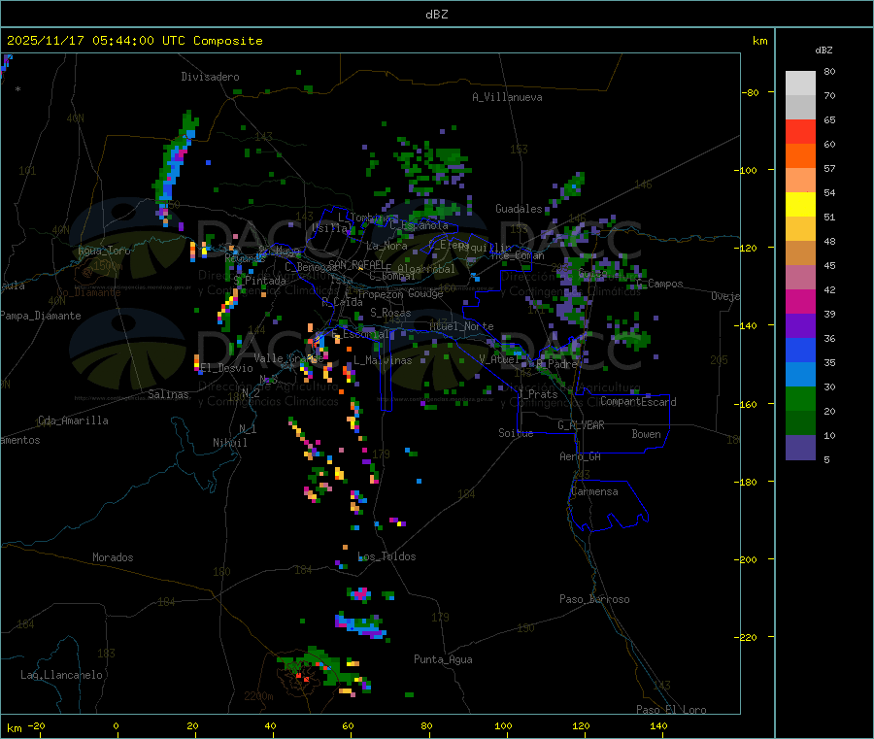
Task: Select the blue 36 dBZ legend swatch
Action: tap(800, 350)
